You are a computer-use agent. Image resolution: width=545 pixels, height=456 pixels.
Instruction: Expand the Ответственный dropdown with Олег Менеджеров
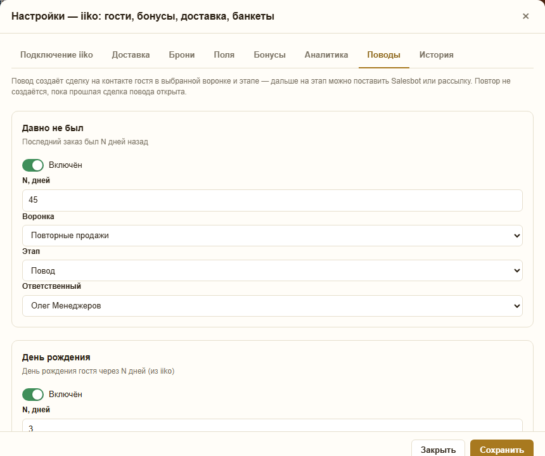[x=272, y=306]
